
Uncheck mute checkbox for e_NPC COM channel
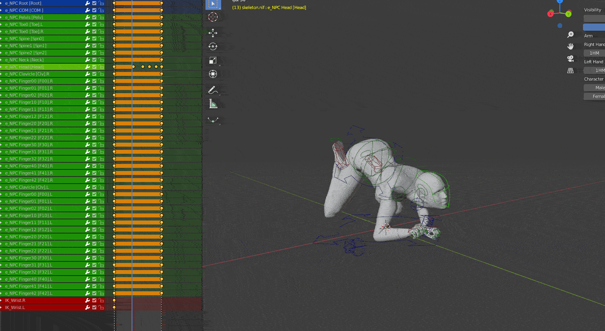point(94,10)
